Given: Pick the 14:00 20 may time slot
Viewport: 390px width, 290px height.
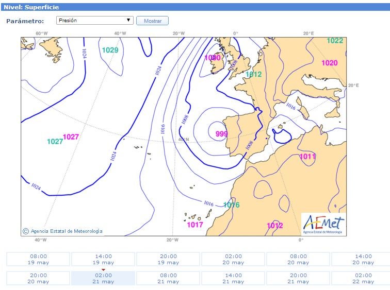Looking at the screenshot, I should (x=363, y=259).
